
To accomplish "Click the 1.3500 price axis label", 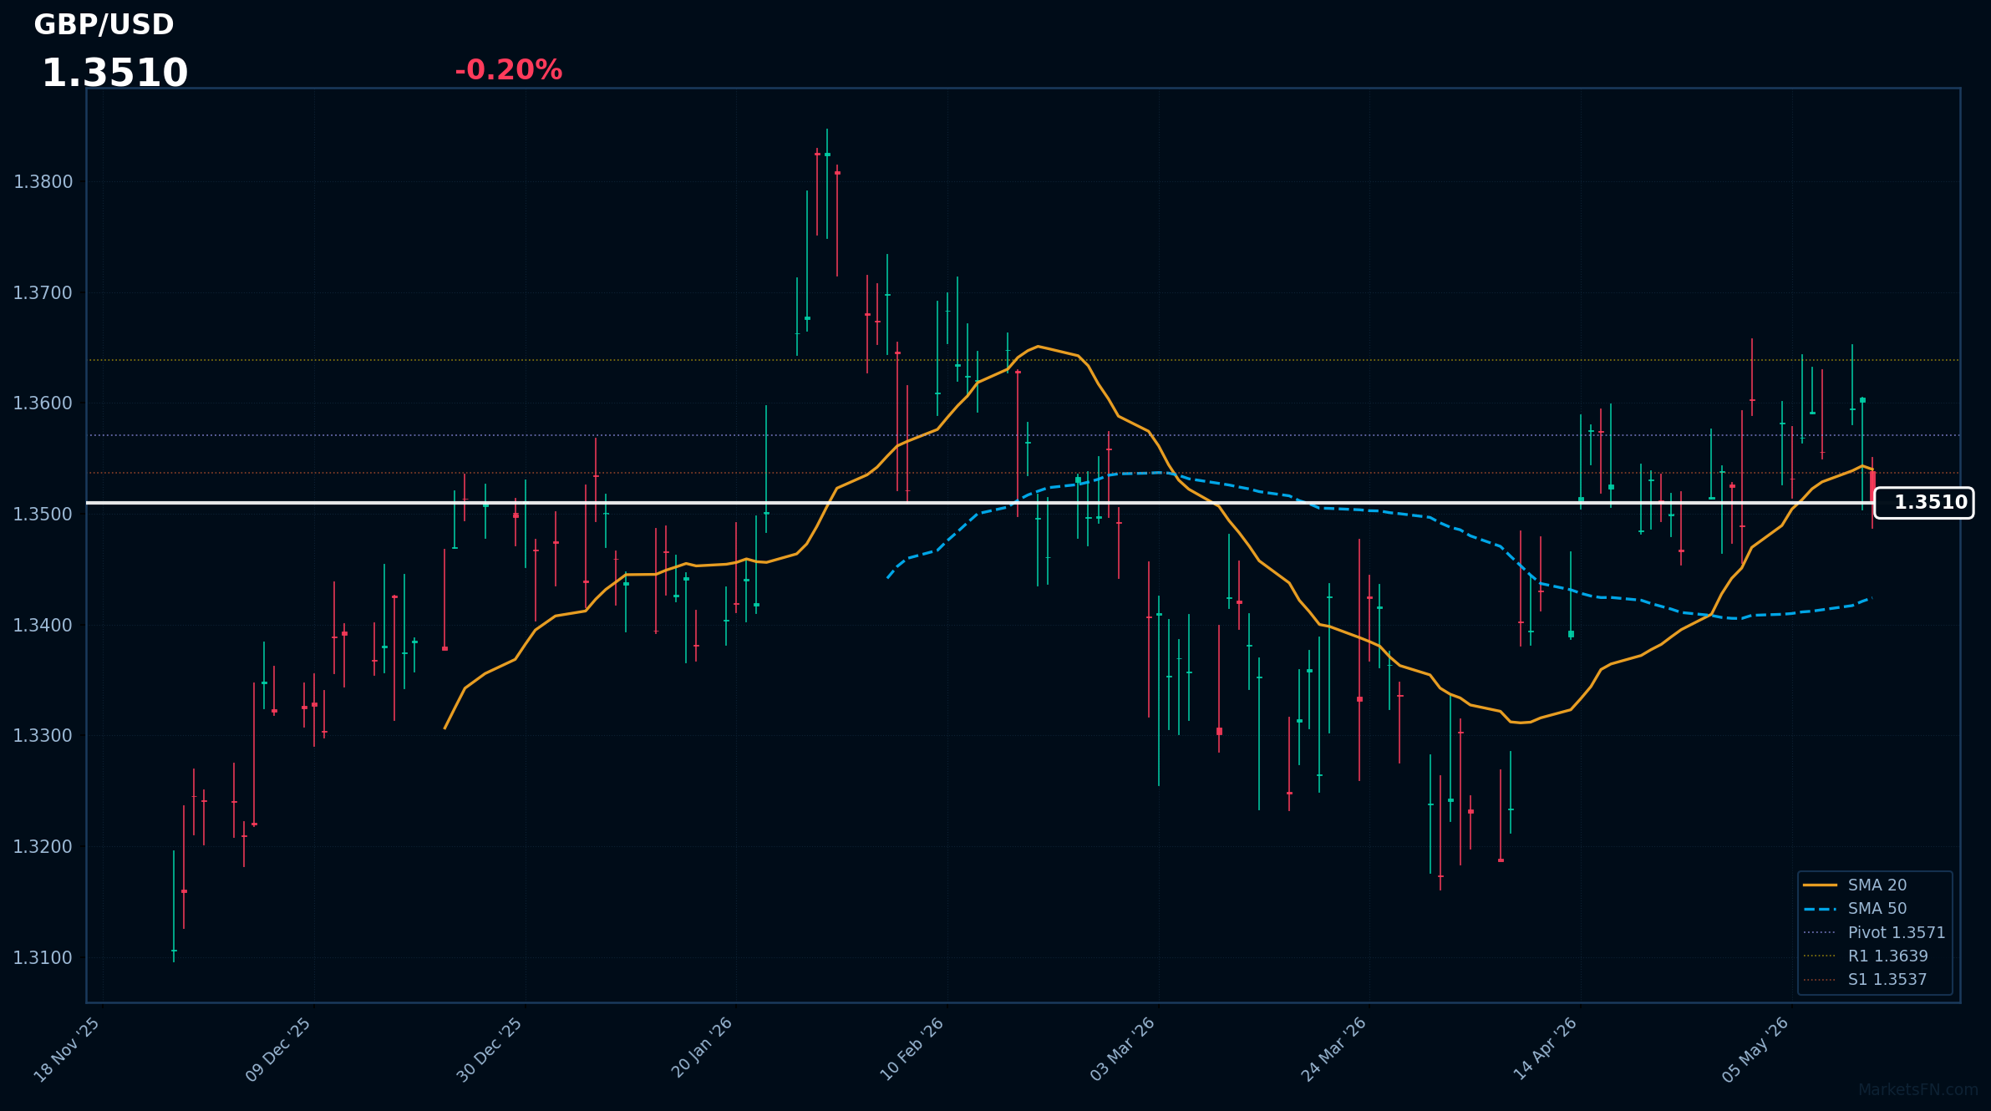I will pos(43,514).
